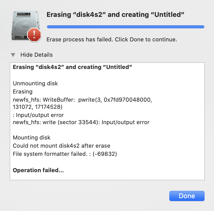This screenshot has height=211, width=214.
Task: Click the red exclamation error badge
Action: pos(34,34)
